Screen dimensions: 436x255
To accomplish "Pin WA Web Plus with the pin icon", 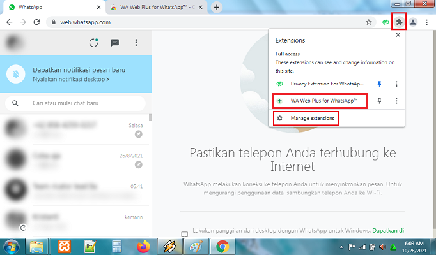I will (x=379, y=101).
